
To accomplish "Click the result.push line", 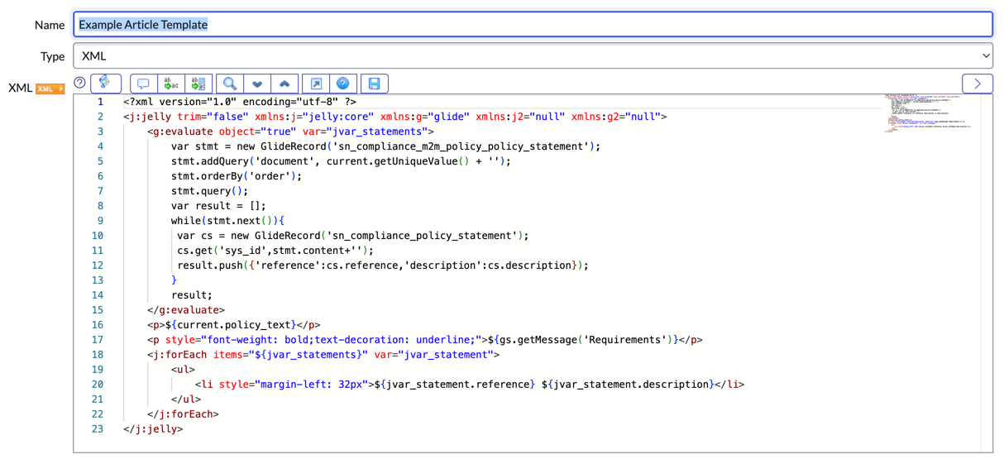I will click(382, 265).
